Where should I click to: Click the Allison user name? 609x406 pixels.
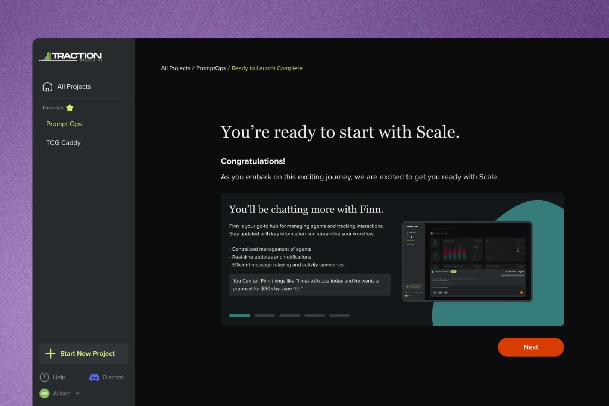[62, 394]
